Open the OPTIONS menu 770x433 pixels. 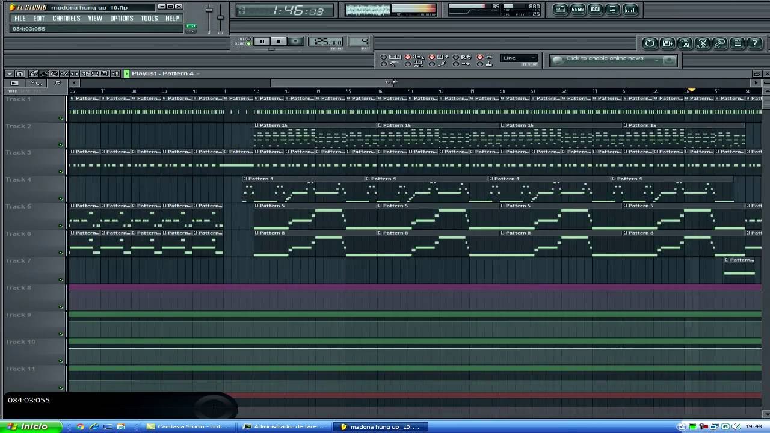pos(122,18)
